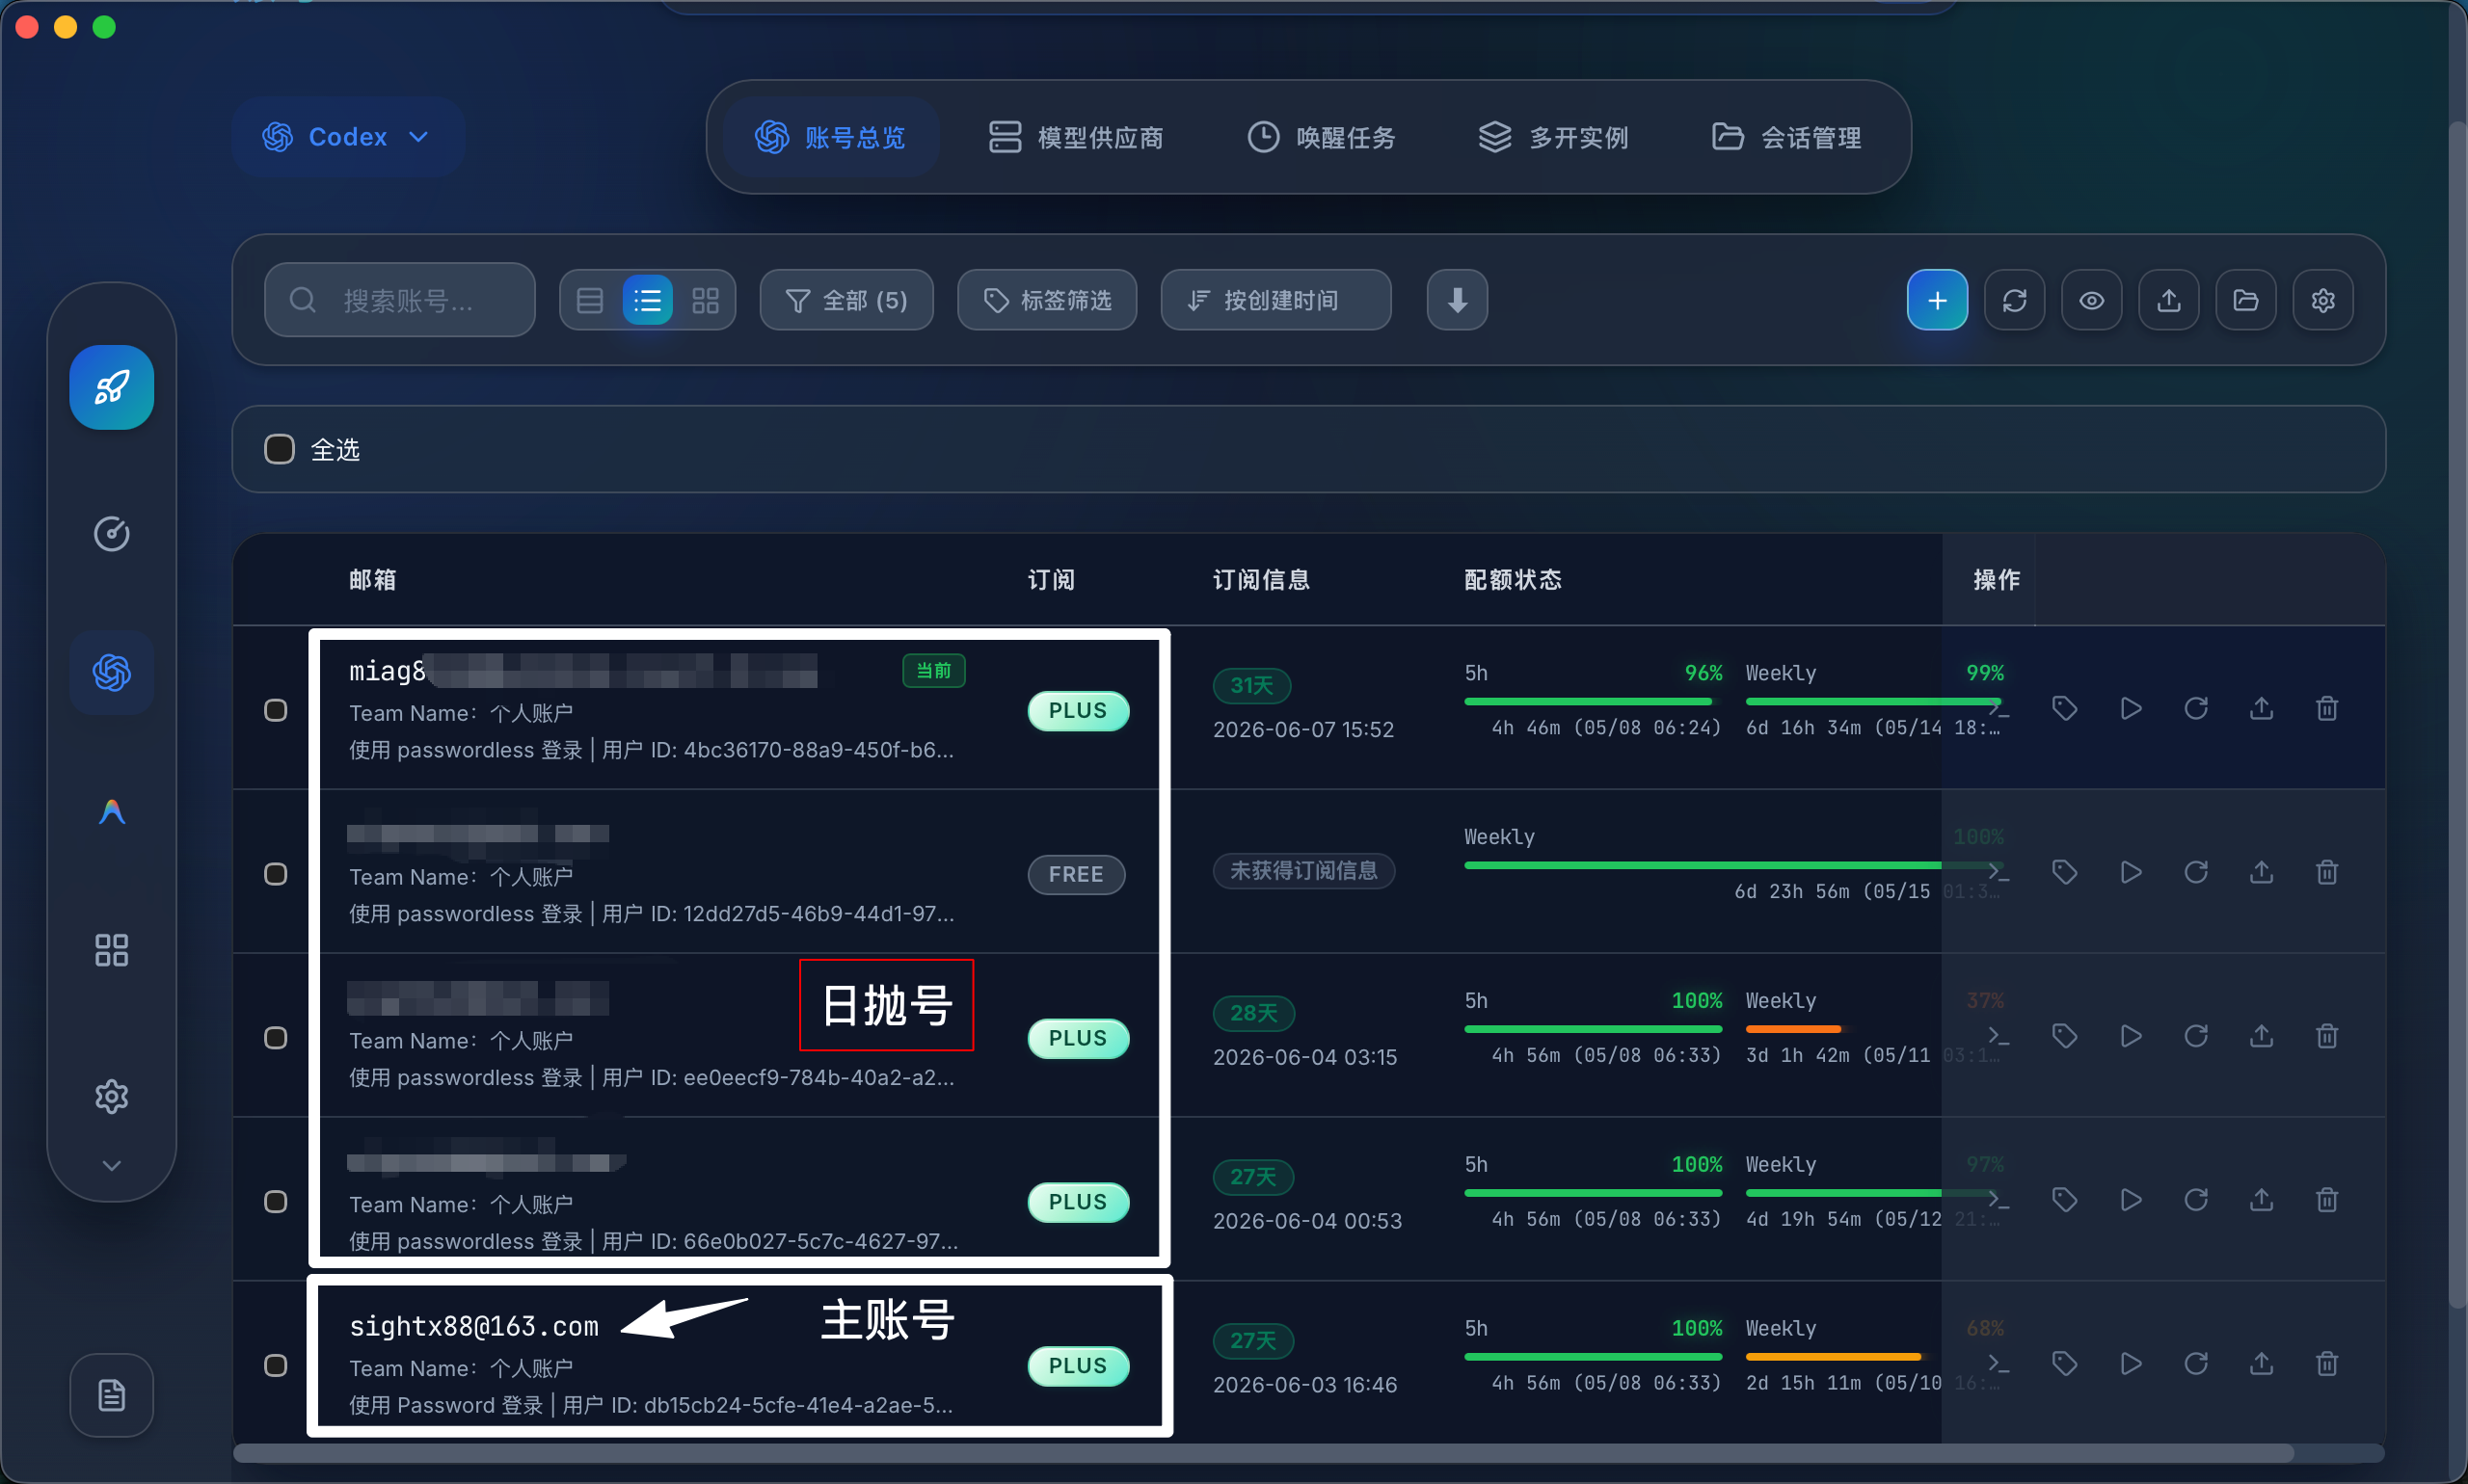Check the FREE account row checkbox
Screen dimensions: 2468x1484
point(275,874)
